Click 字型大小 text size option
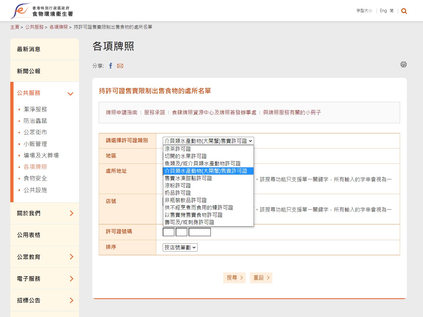 pyautogui.click(x=364, y=11)
